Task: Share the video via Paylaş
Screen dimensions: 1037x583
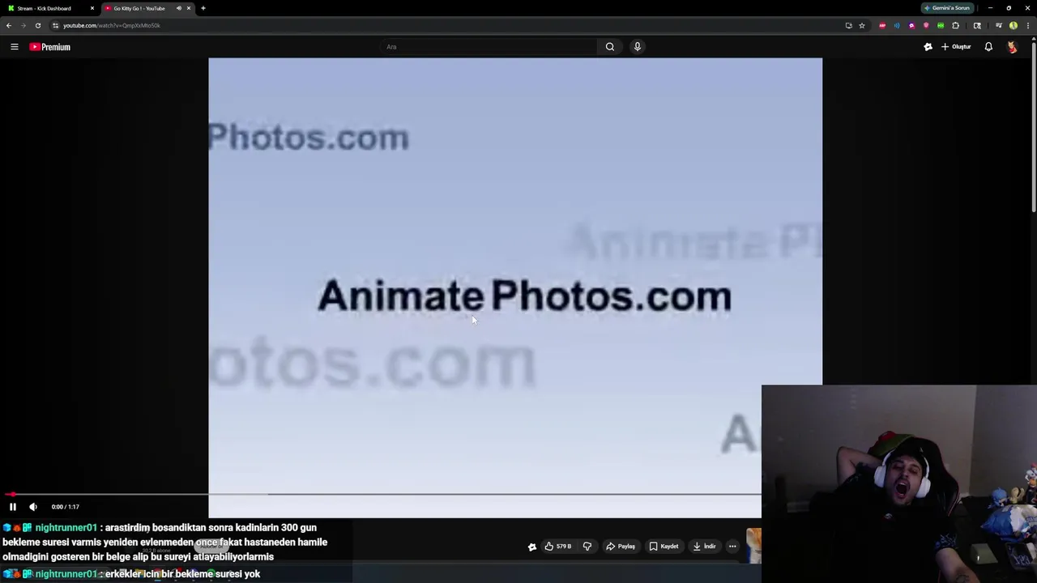Action: pos(621,547)
